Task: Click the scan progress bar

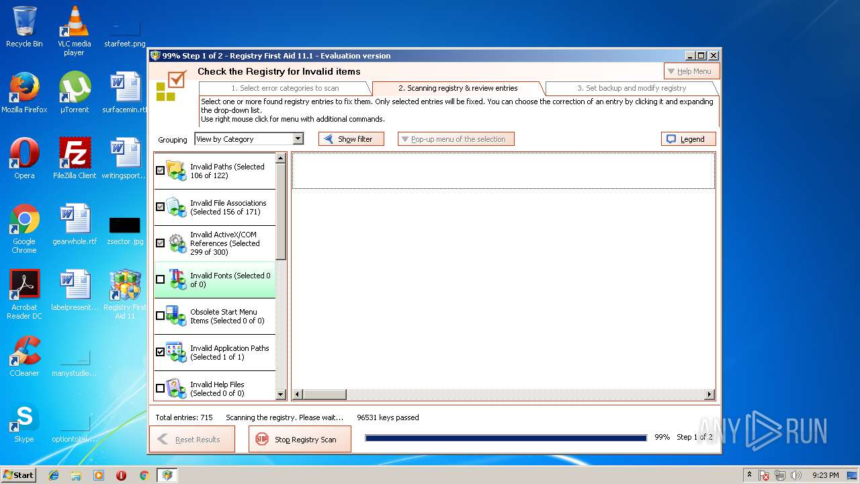Action: click(x=505, y=438)
